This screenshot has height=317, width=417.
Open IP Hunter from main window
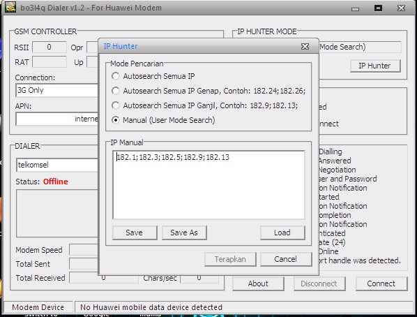[375, 66]
